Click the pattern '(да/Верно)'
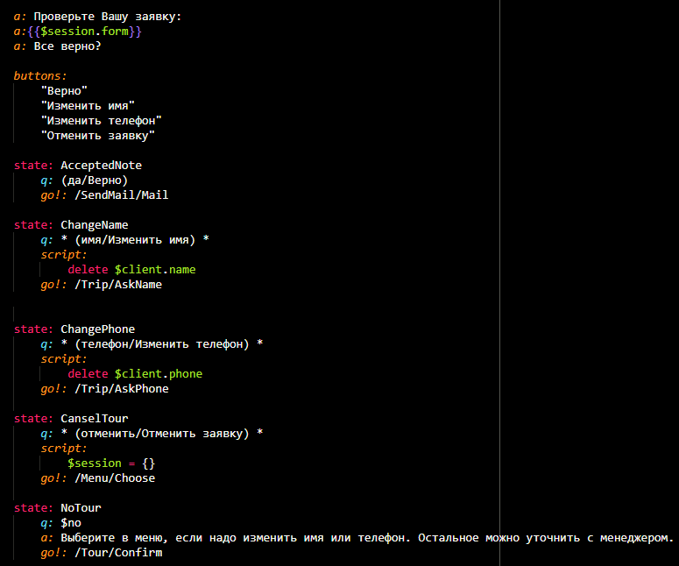 point(95,180)
